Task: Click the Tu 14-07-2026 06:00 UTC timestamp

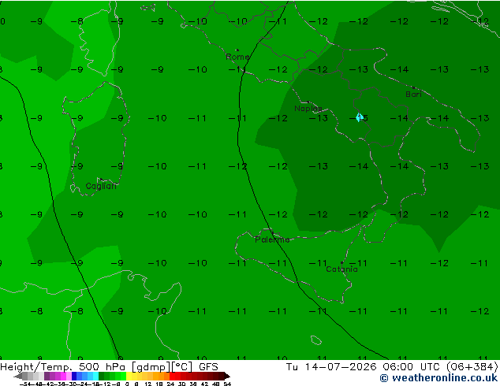Action: coord(364,366)
